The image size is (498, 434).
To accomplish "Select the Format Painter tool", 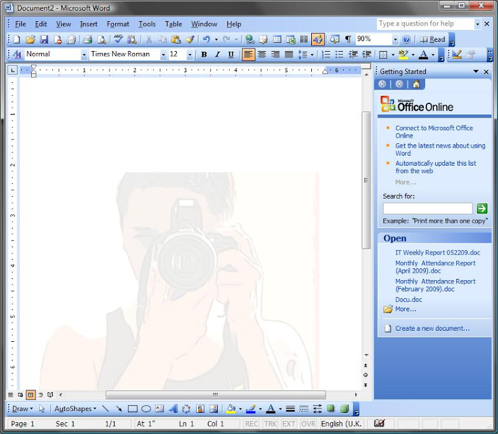I will 190,39.
